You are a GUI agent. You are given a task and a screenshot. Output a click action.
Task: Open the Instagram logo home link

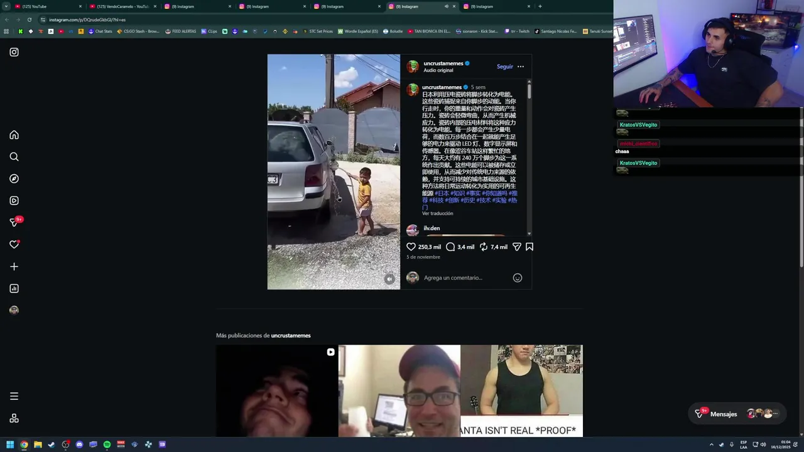pos(14,52)
